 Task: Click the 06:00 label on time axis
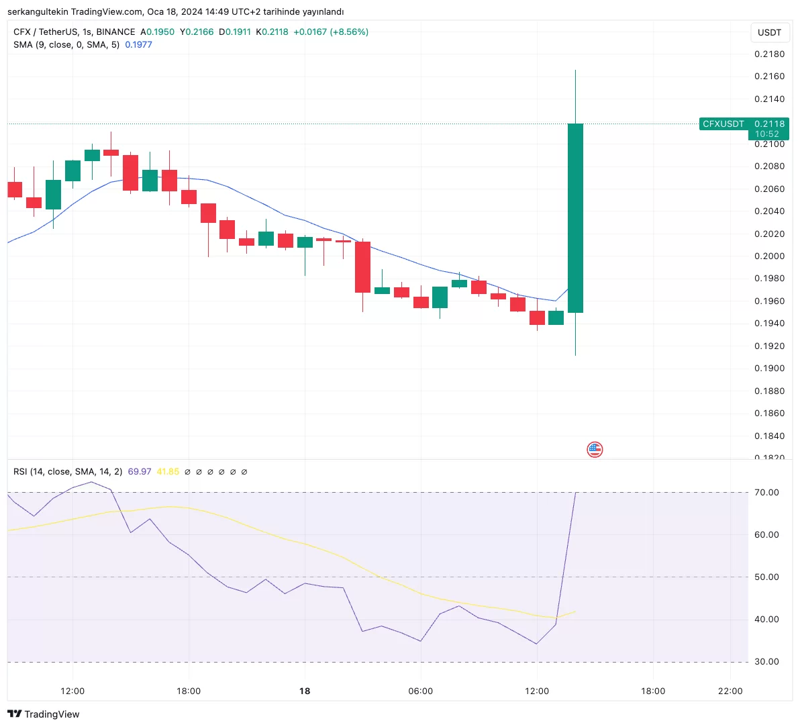tap(421, 691)
